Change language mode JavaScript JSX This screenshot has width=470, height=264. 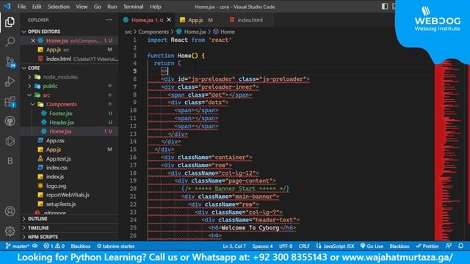pos(335,246)
